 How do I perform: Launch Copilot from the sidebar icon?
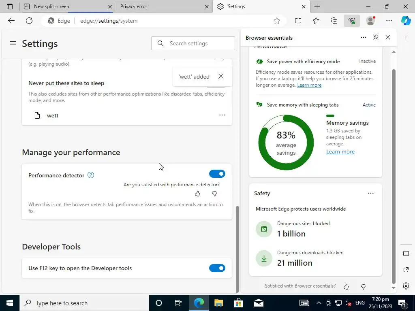point(406,21)
